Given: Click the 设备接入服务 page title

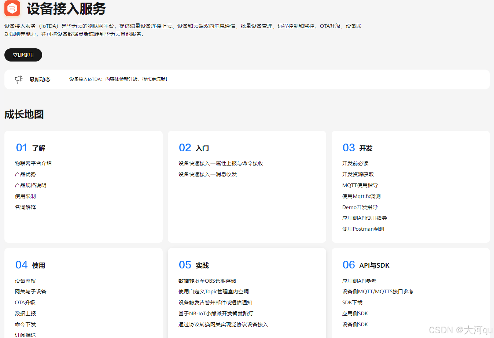Looking at the screenshot, I should 66,9.
